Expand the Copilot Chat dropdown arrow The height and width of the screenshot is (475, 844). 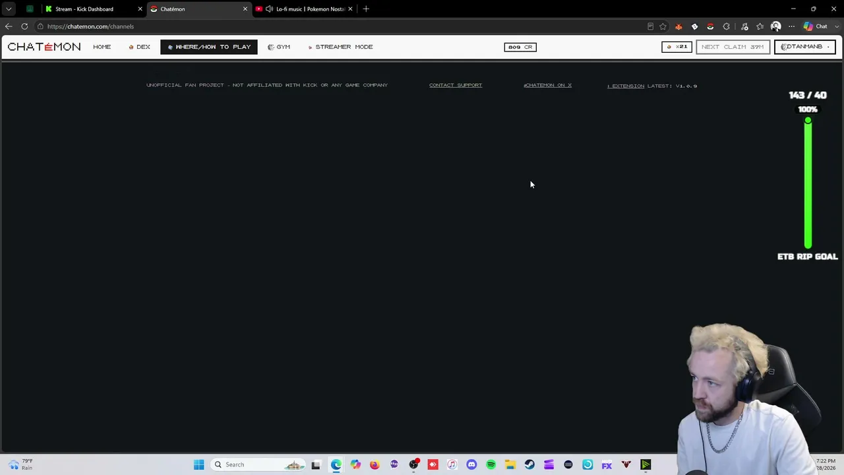[836, 26]
